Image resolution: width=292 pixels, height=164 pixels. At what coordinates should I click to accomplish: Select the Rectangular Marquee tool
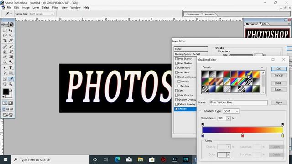[5, 31]
